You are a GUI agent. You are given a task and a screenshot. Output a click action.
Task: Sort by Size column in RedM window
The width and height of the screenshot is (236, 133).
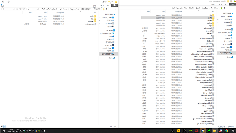pyautogui.click(x=148, y=12)
